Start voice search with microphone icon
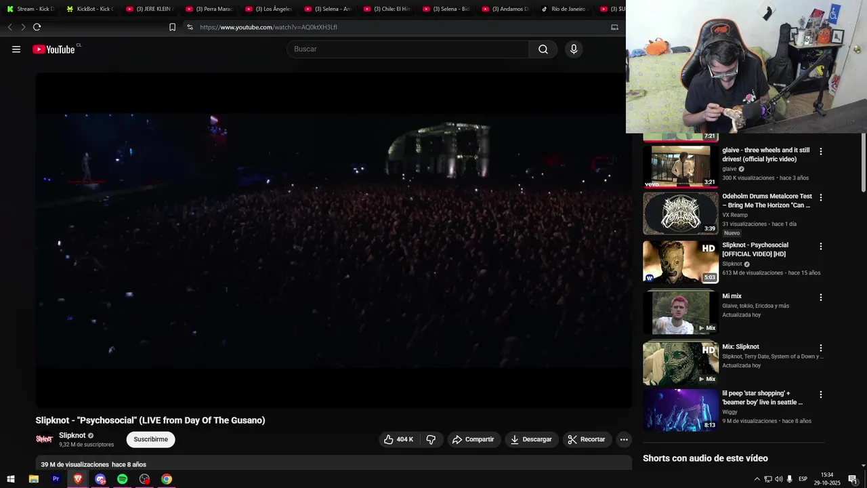 pos(574,49)
